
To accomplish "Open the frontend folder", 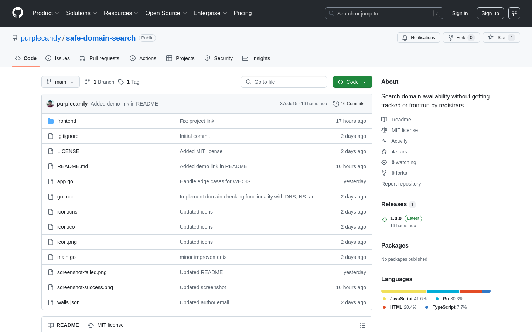I will (x=66, y=121).
